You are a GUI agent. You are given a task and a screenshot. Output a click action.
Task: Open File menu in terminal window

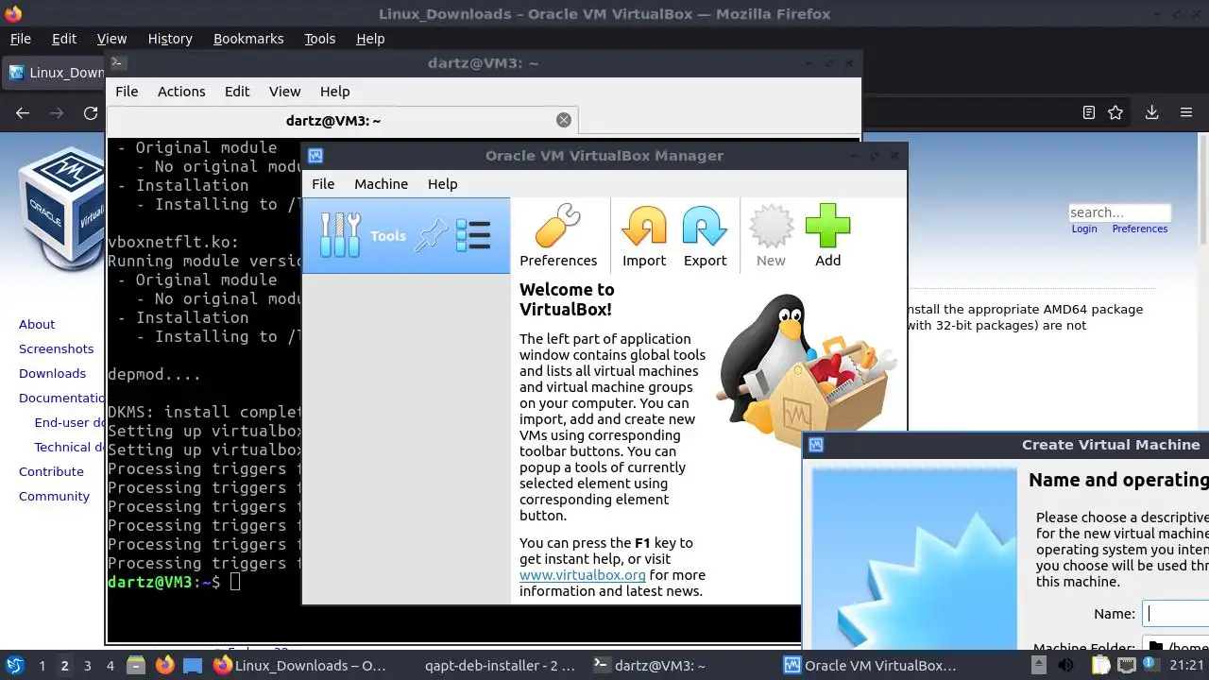[127, 92]
